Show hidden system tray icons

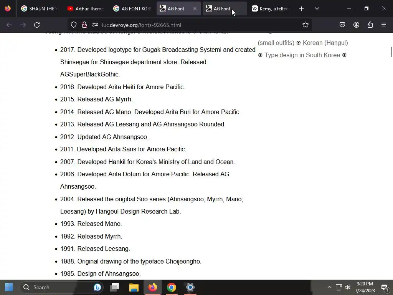[x=329, y=287]
